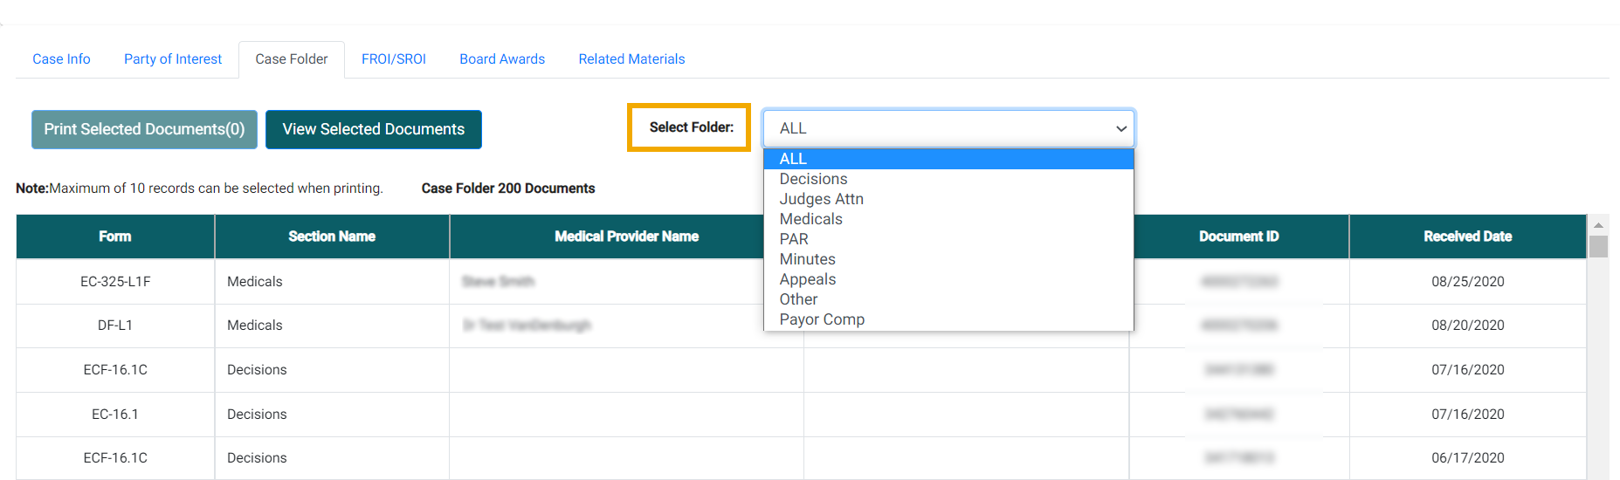
Task: Open the FROI/SROI tab
Action: 394,59
